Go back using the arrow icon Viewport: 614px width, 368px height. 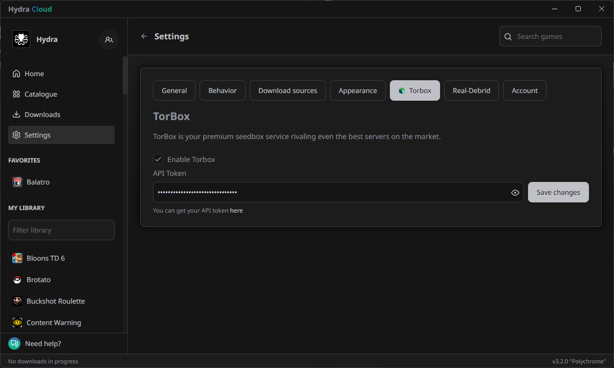pyautogui.click(x=144, y=36)
